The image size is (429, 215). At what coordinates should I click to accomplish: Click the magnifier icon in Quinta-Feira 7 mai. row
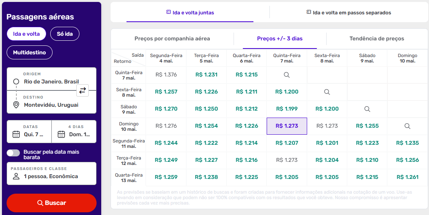(x=287, y=75)
